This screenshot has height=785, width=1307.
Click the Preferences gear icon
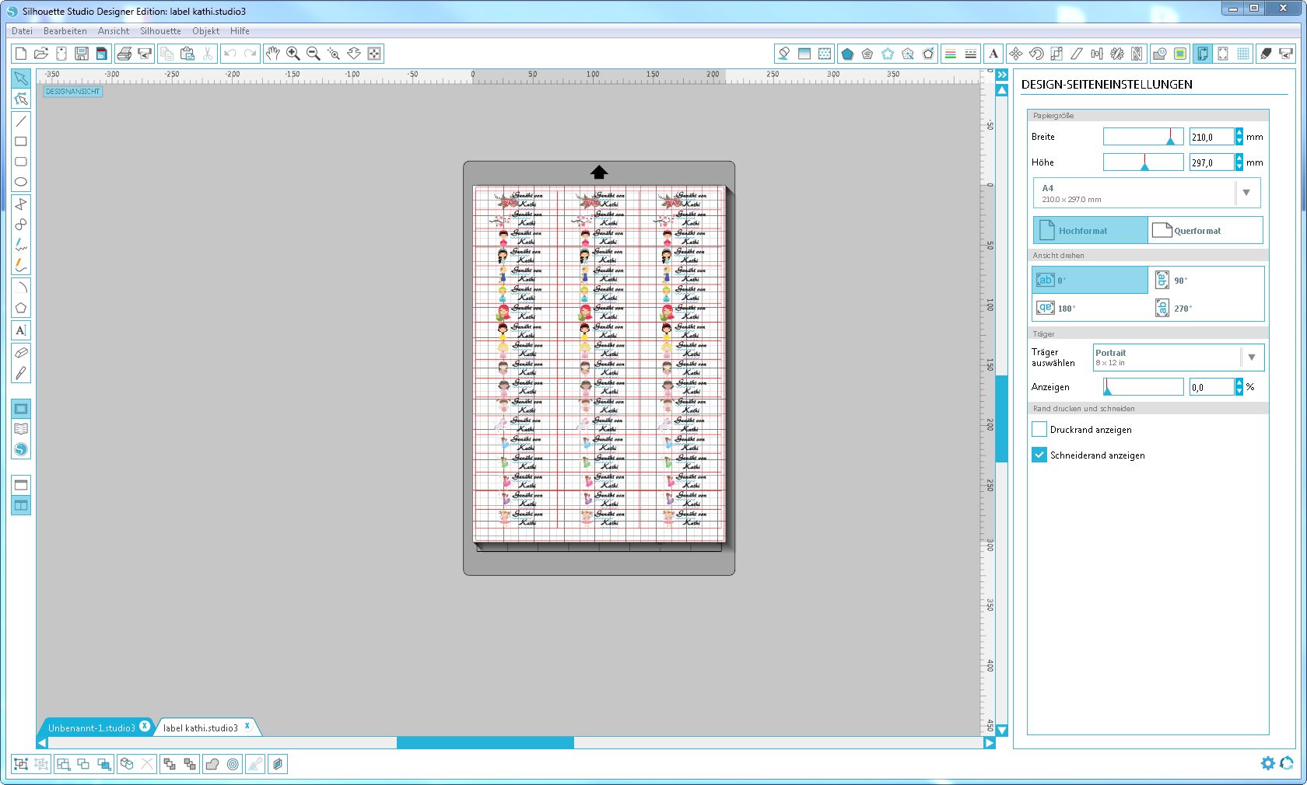(1267, 763)
